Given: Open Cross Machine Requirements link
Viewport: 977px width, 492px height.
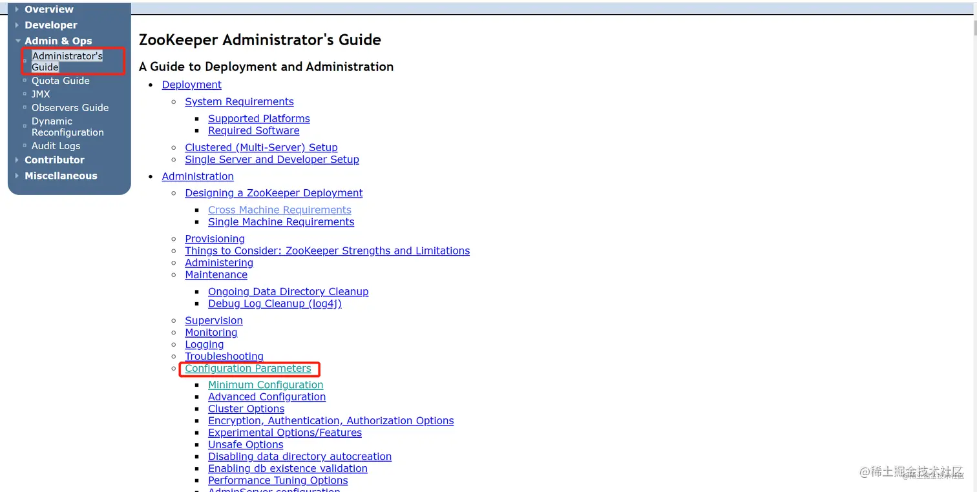Looking at the screenshot, I should pos(280,210).
